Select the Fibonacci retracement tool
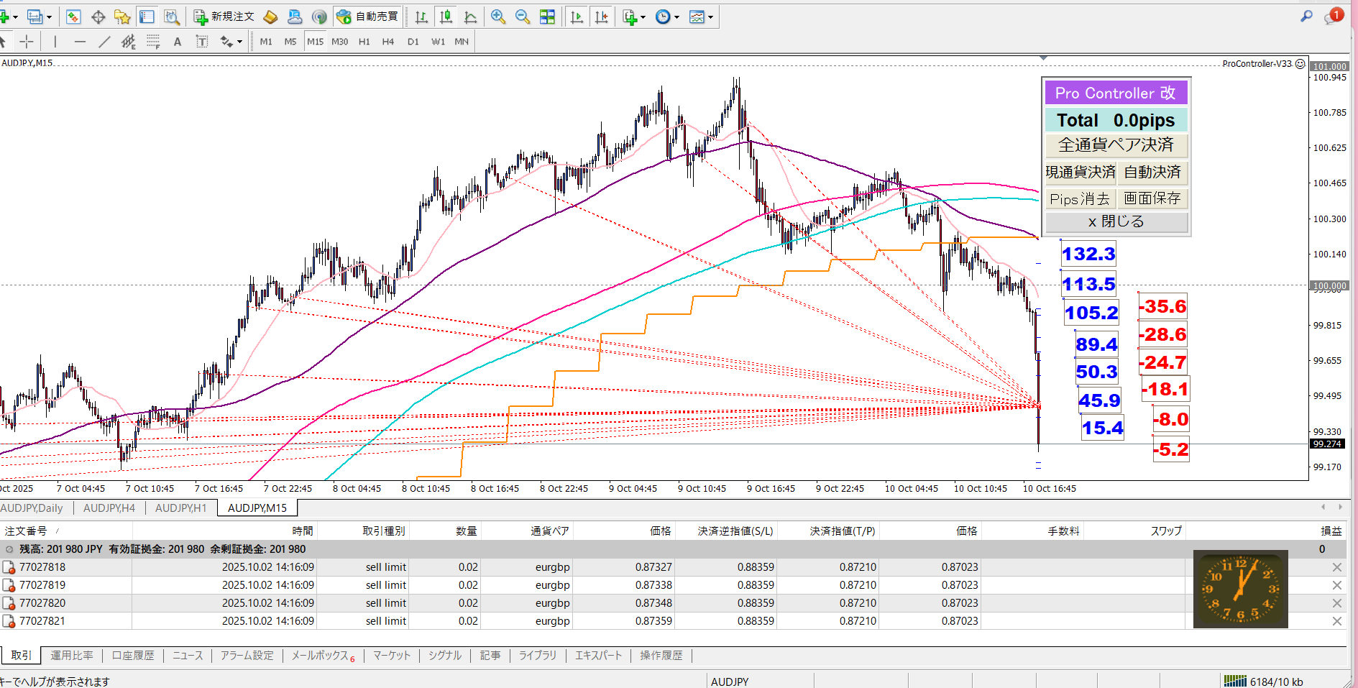Image resolution: width=1358 pixels, height=688 pixels. pos(153,42)
